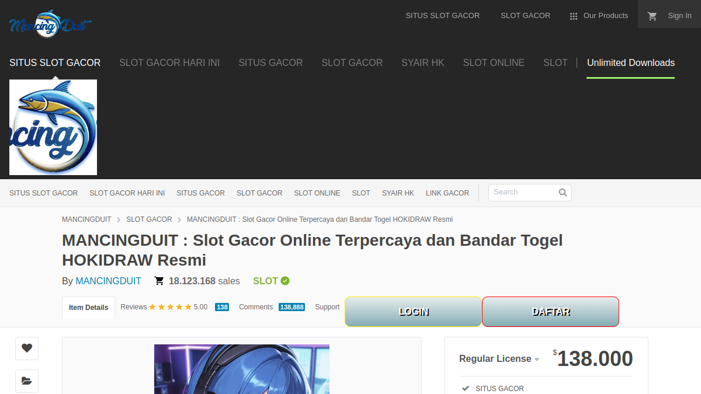Viewport: 701px width, 394px height.
Task: Click the large fish logo image
Action: tap(53, 127)
